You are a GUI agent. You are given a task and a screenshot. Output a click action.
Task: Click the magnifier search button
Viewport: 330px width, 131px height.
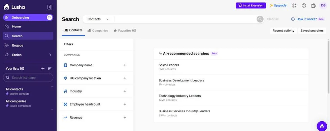pos(260,19)
